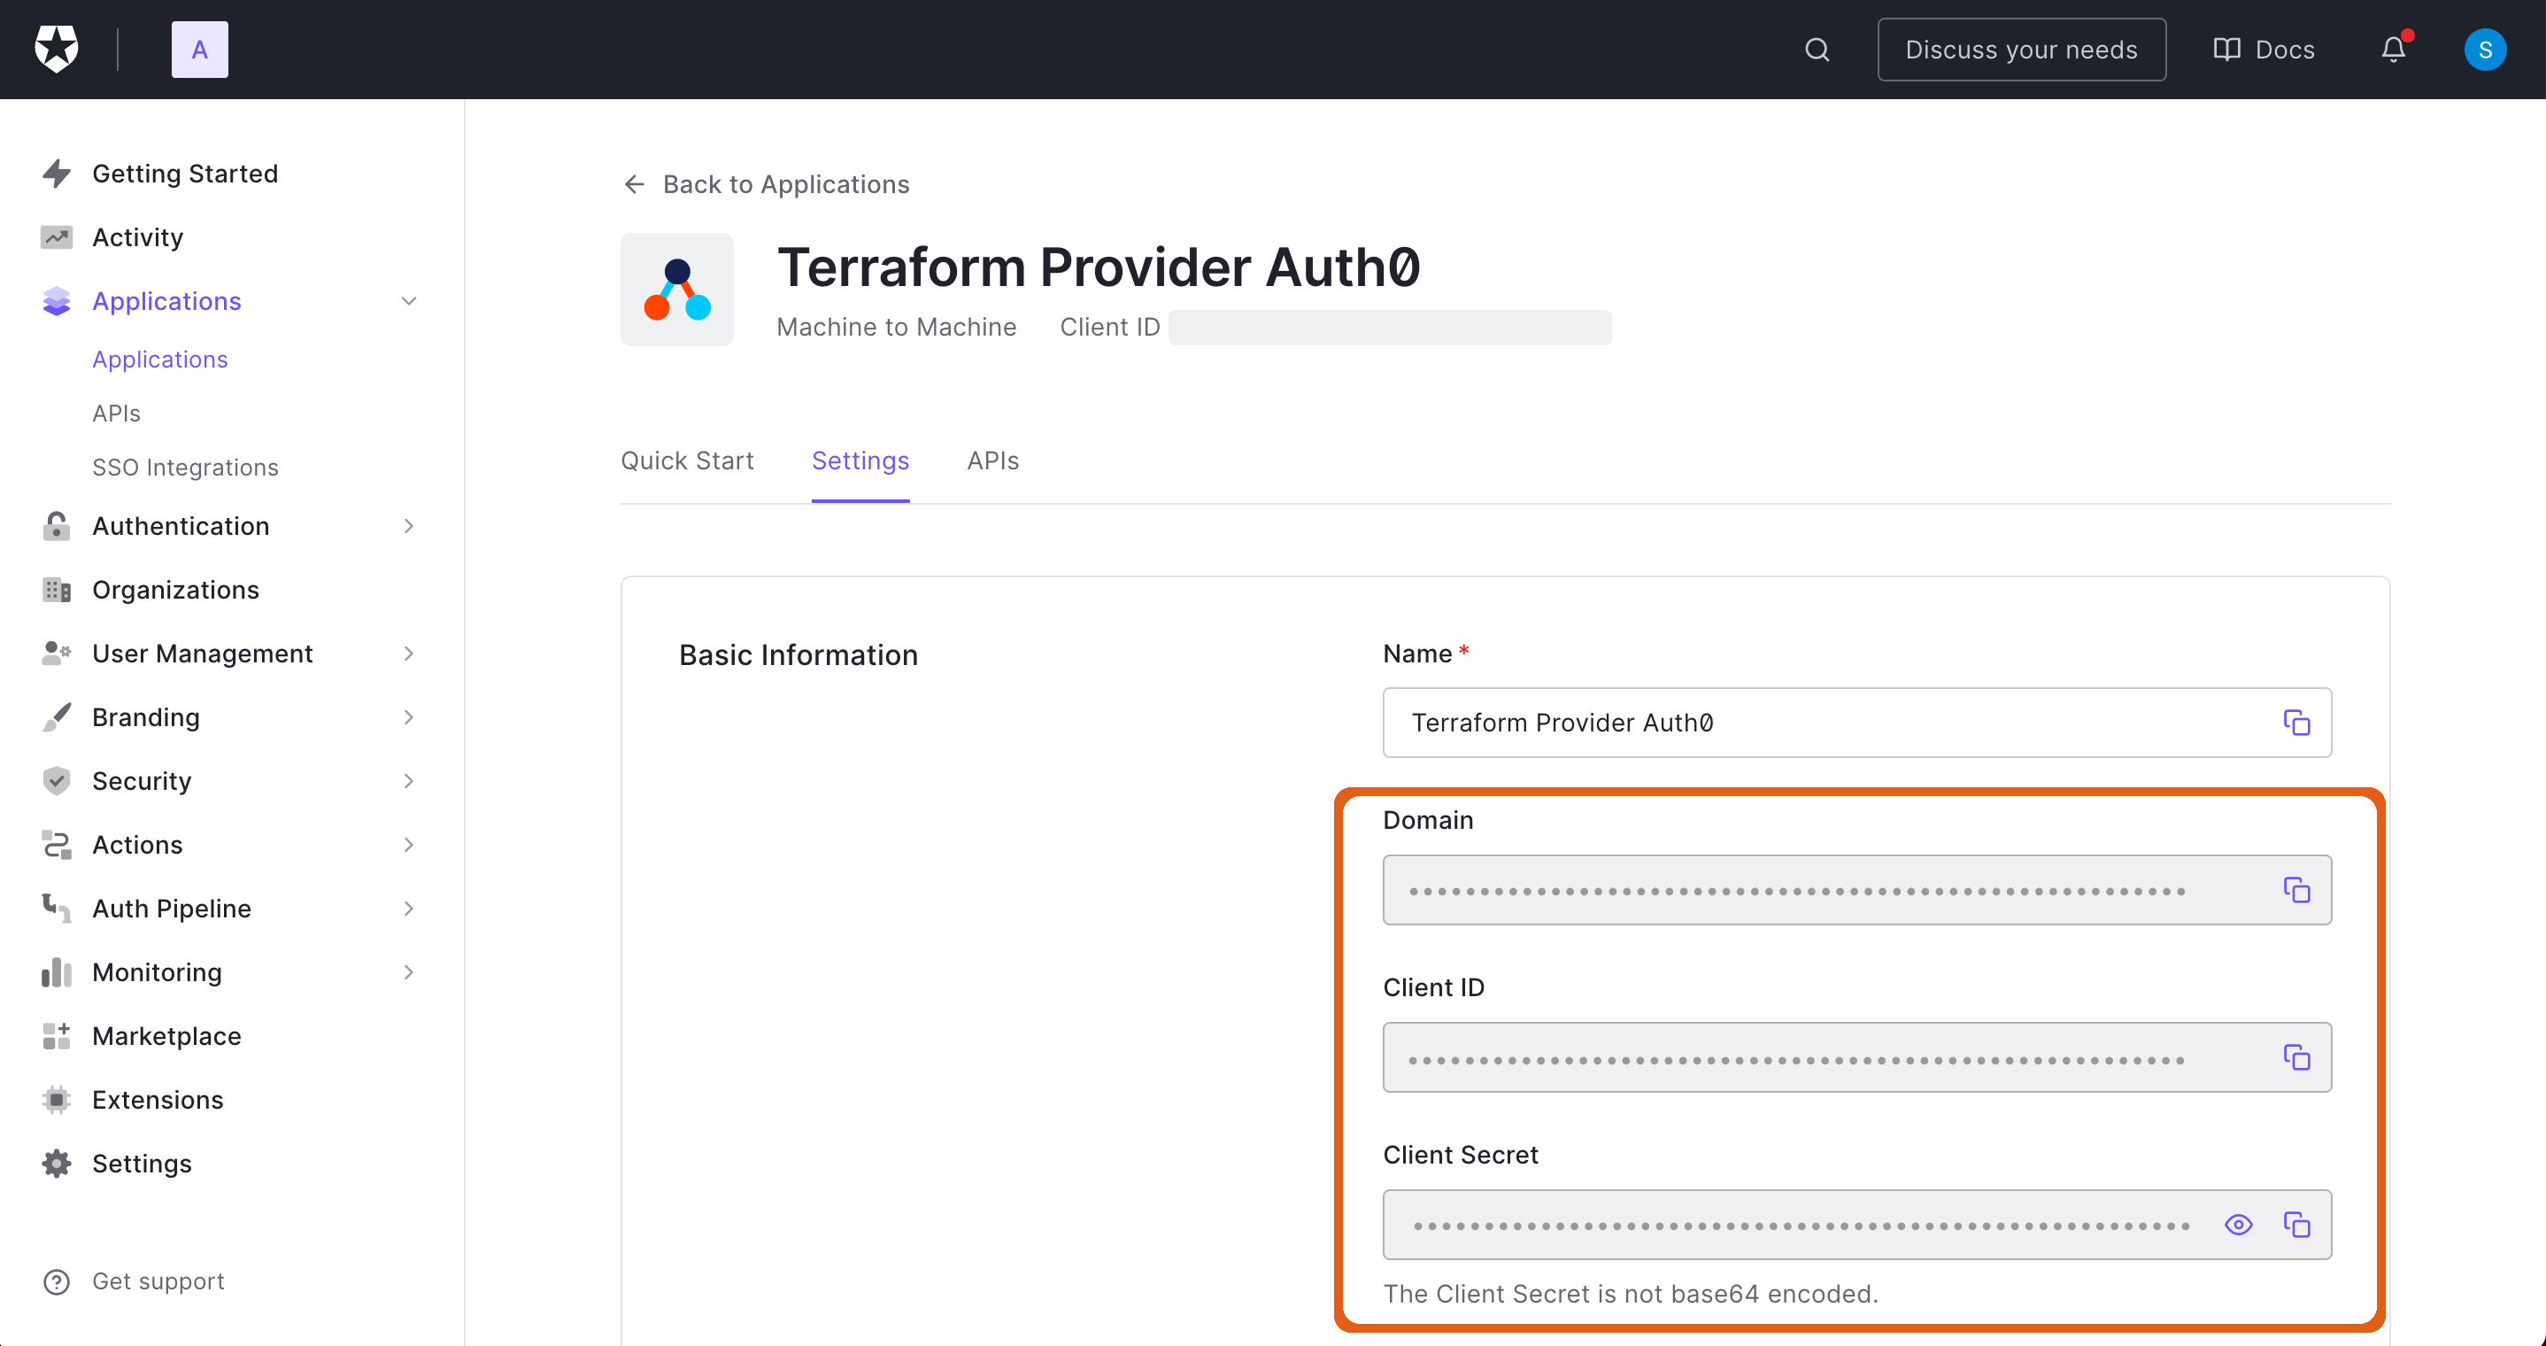Open the search magnifier icon
The image size is (2546, 1346).
[1817, 50]
